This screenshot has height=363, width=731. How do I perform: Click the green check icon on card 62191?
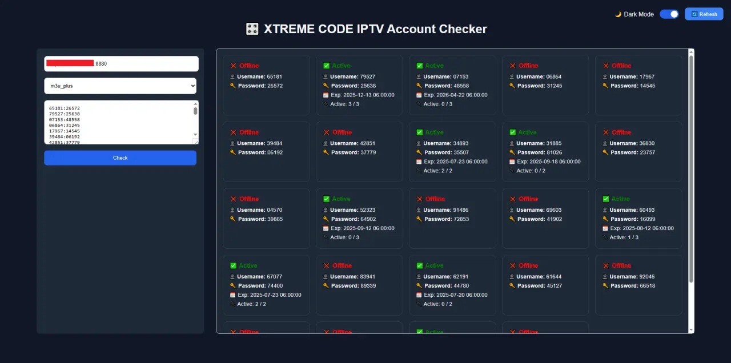[x=419, y=266]
